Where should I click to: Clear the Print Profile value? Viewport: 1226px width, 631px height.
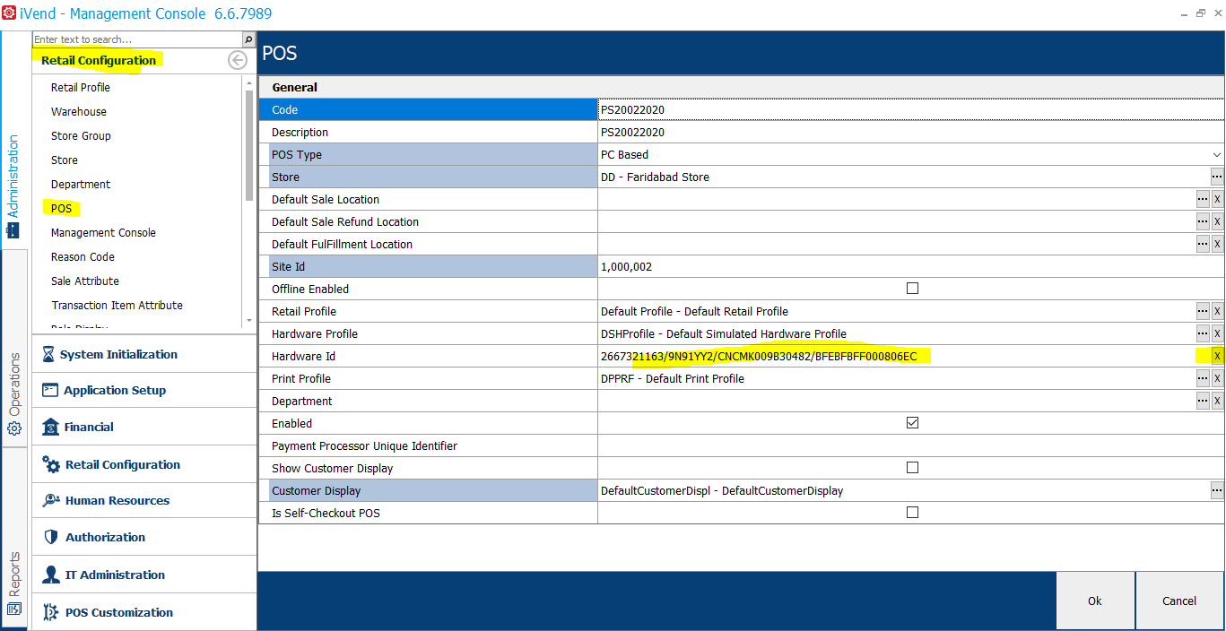(x=1218, y=378)
